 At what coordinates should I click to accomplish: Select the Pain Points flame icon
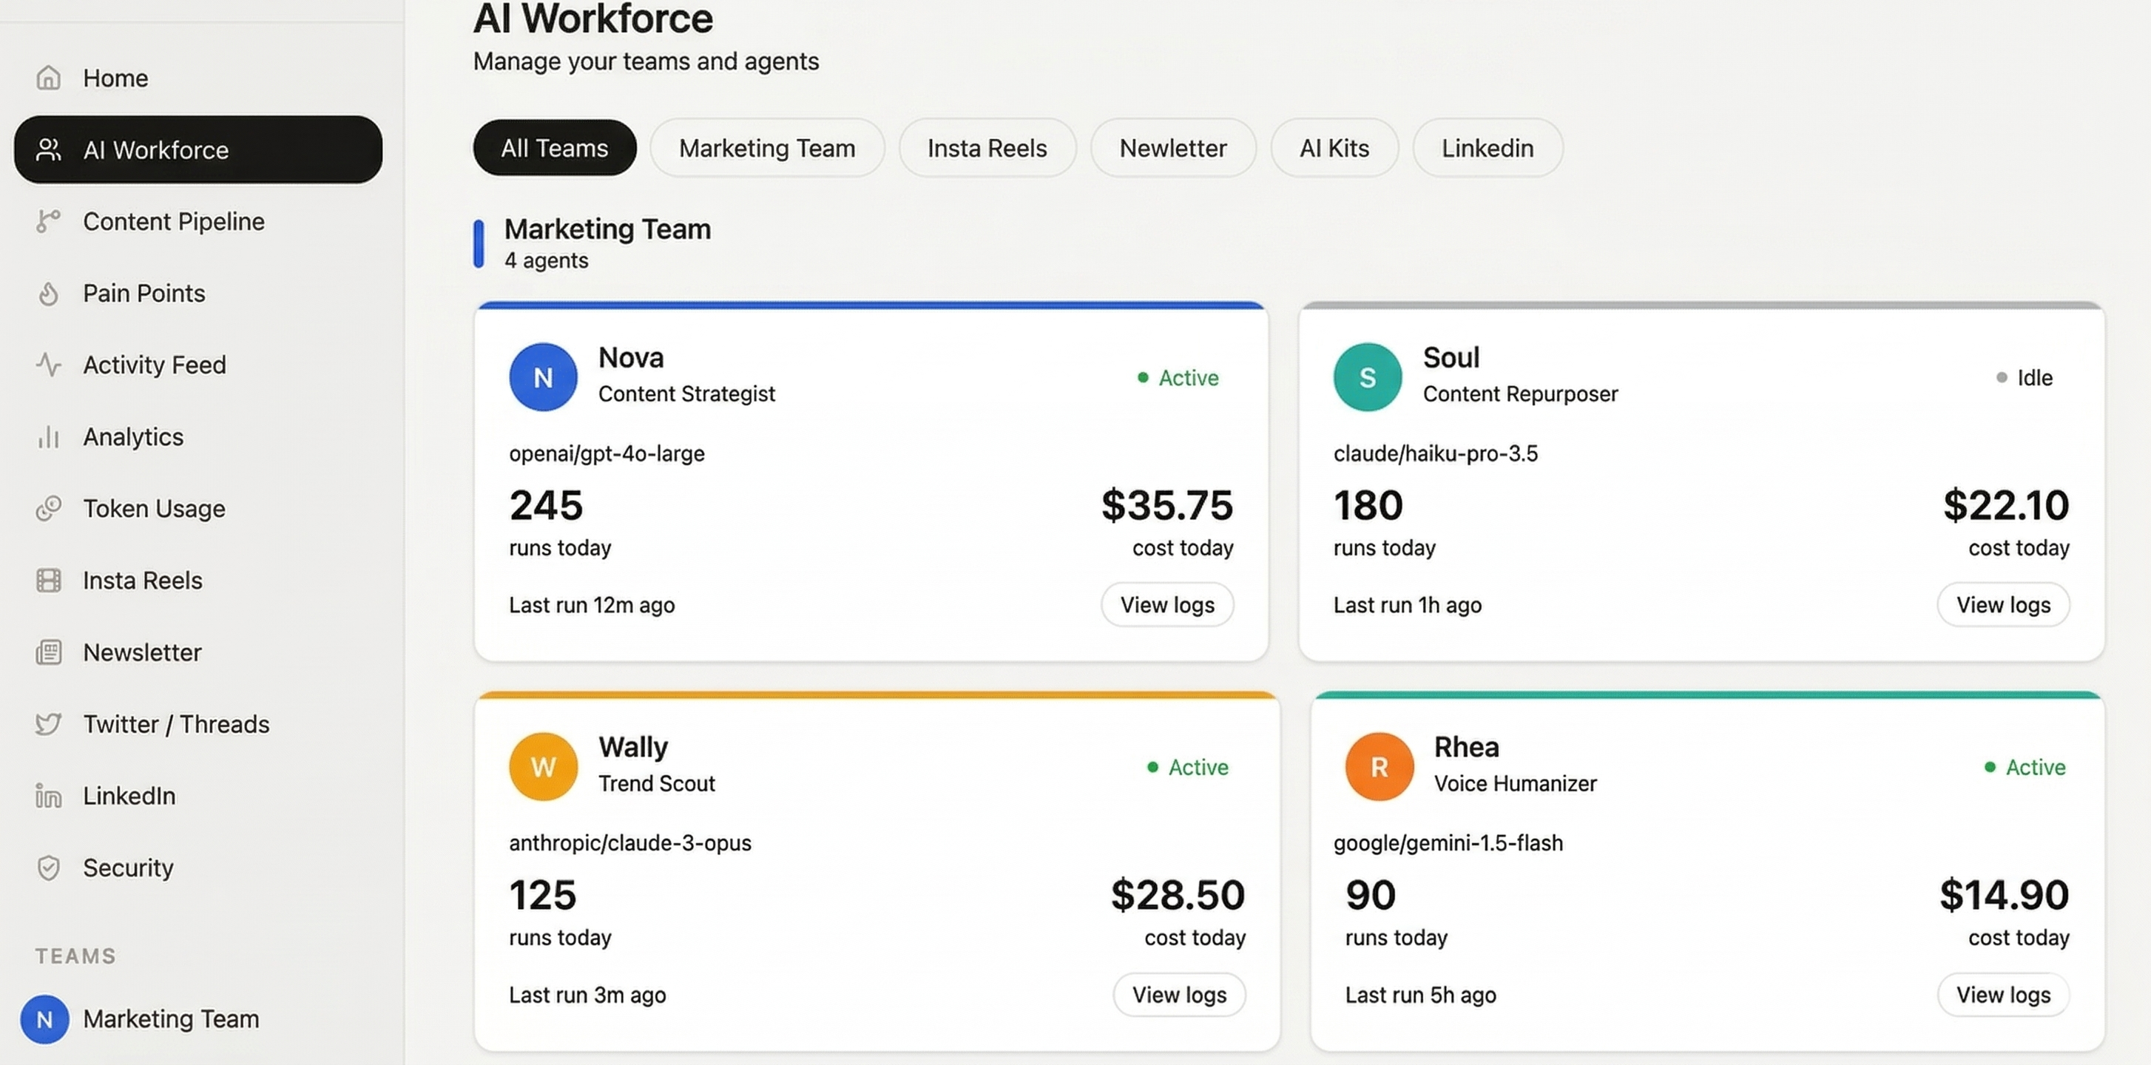(x=48, y=293)
